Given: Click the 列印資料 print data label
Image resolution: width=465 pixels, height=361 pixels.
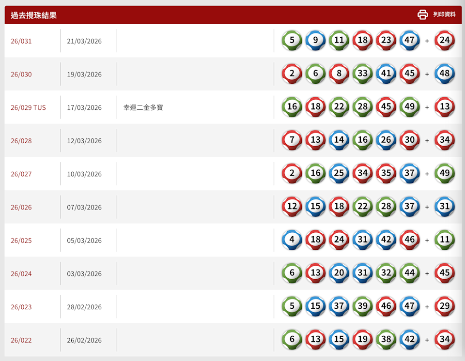Looking at the screenshot, I should coord(444,15).
